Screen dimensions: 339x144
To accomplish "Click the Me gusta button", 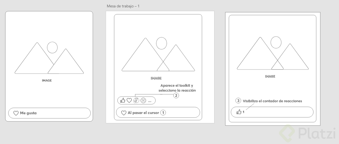I will click(49, 113).
